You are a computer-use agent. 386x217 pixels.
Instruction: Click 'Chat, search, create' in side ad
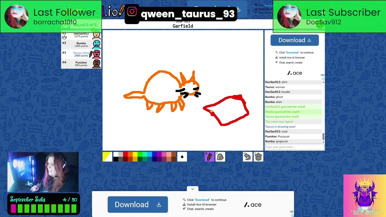291,63
